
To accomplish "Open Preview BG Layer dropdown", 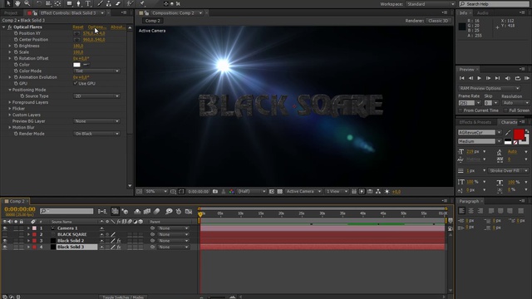I will (x=96, y=121).
